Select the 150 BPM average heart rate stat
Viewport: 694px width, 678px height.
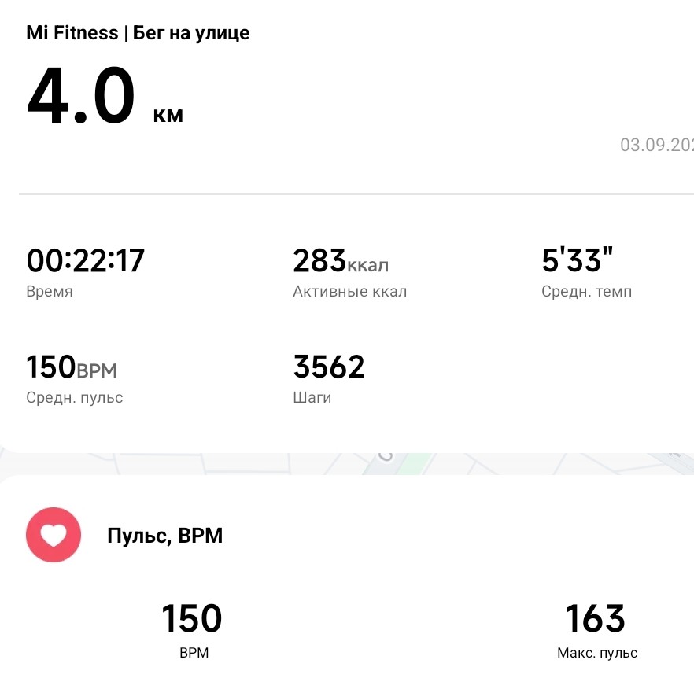pyautogui.click(x=76, y=367)
